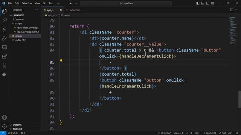Click errors and warnings count in status bar
The height and width of the screenshot is (135, 241).
(13, 133)
